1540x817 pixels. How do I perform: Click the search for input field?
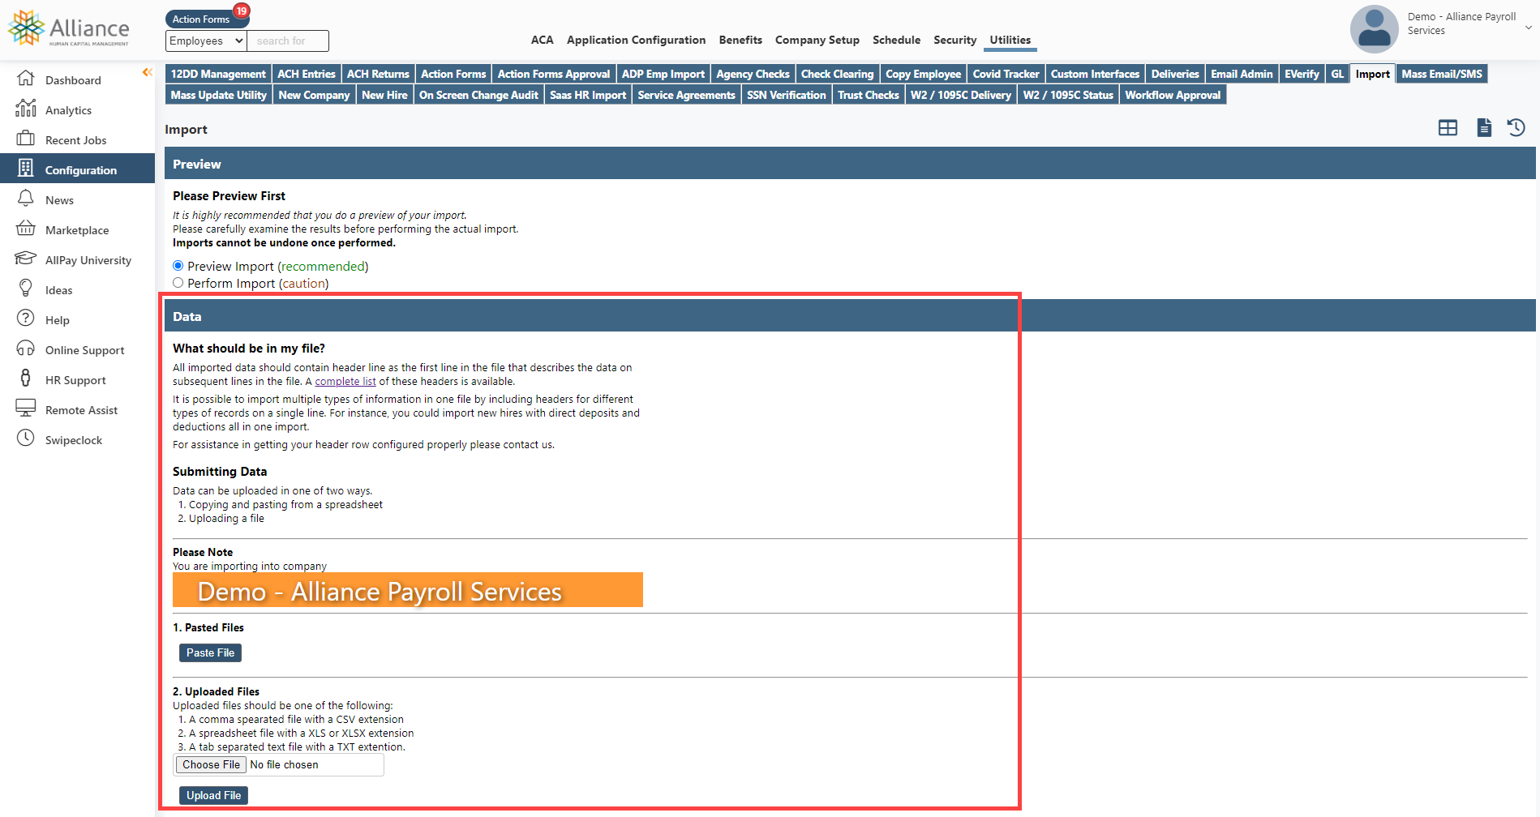288,41
